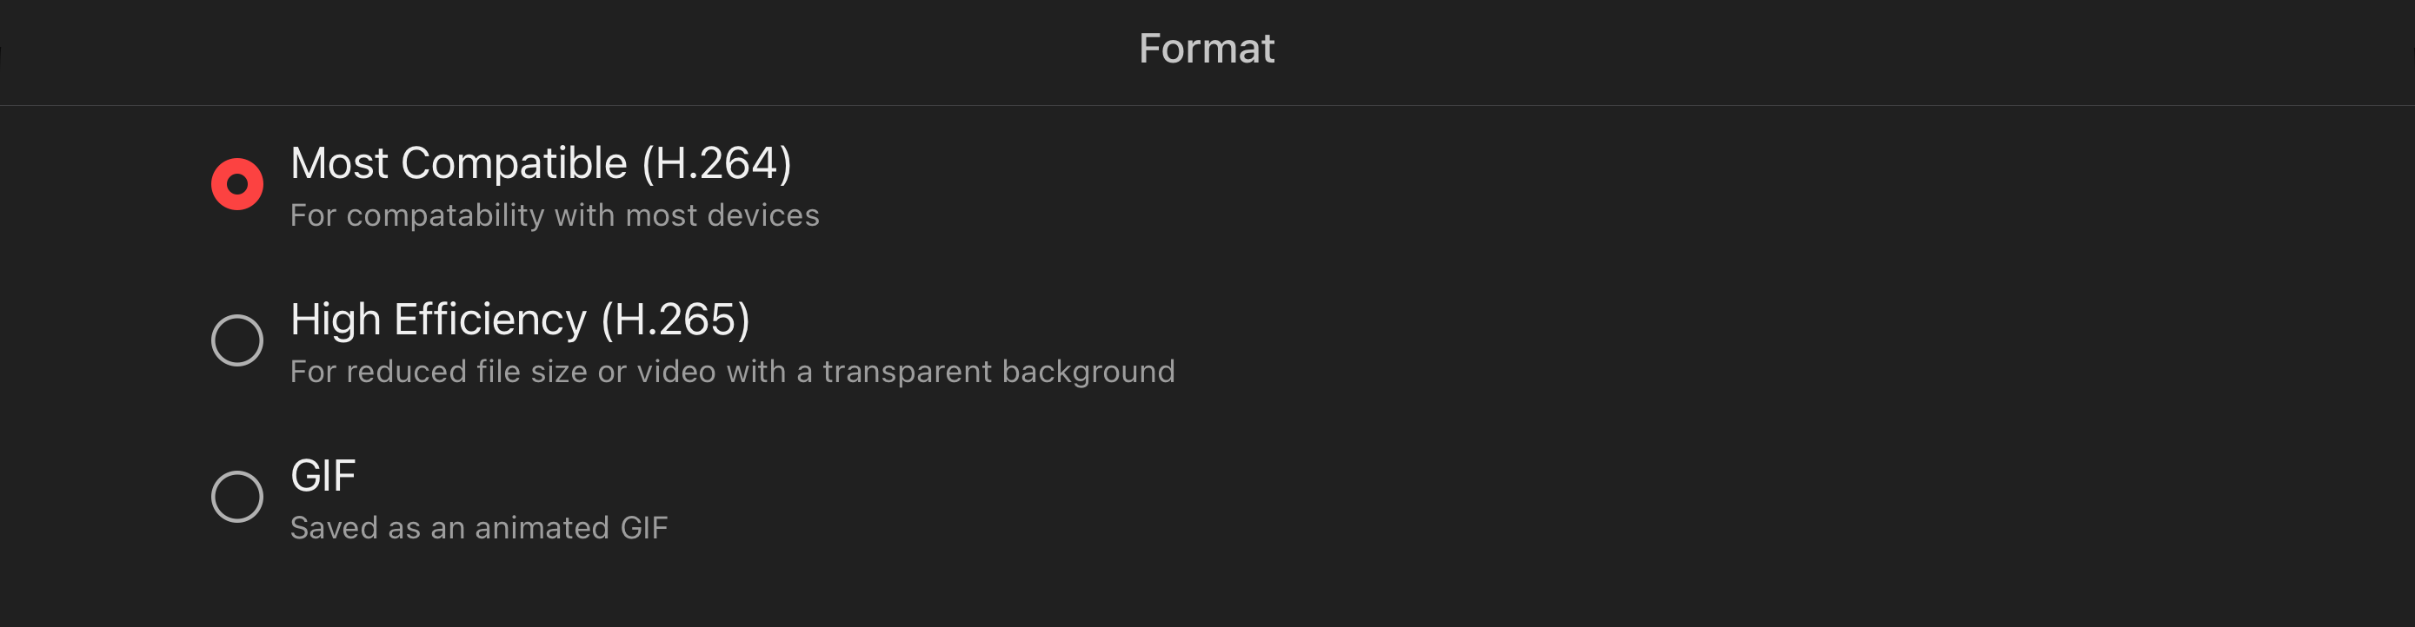The height and width of the screenshot is (627, 2415).
Task: Choose the High Efficiency (H.265) radio button
Action: (x=236, y=340)
